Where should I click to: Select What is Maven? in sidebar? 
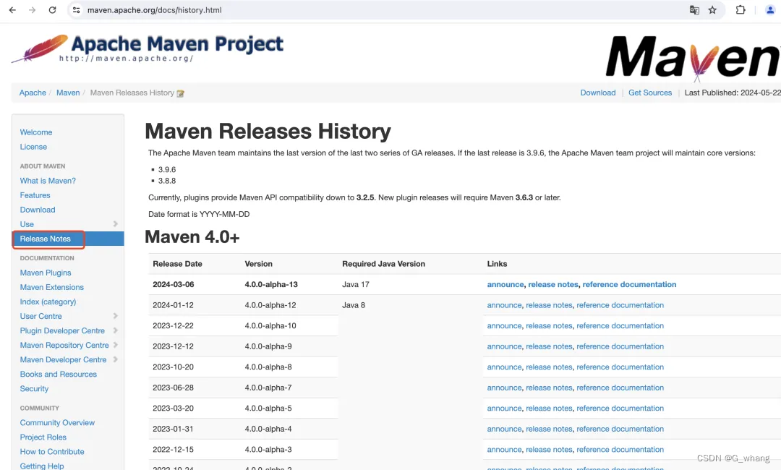pyautogui.click(x=48, y=181)
